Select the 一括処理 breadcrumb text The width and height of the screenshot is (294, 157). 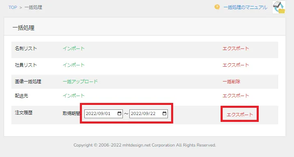point(33,7)
